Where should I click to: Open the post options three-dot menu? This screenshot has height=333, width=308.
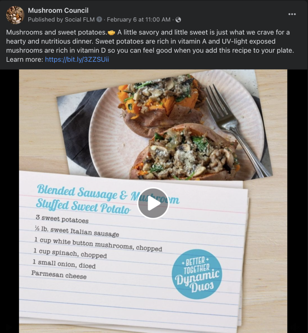click(292, 14)
